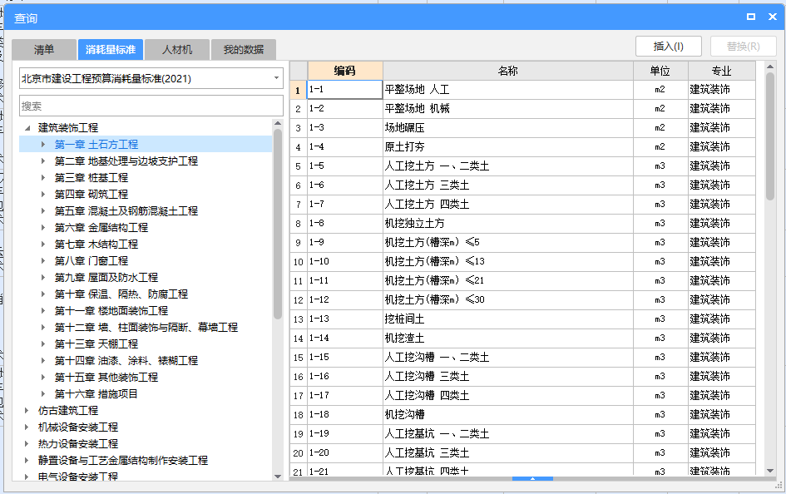Open the 人材机 tab
Screen dimensions: 786x494
[x=177, y=50]
